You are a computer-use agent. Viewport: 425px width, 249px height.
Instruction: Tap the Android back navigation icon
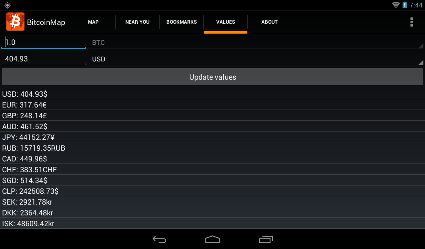point(159,239)
